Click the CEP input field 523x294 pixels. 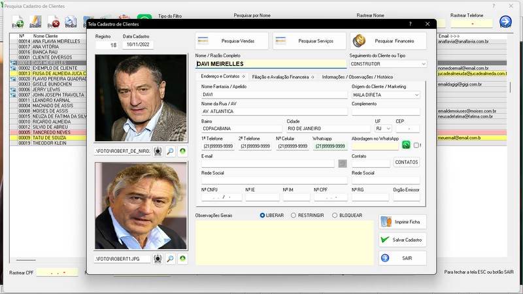pos(407,128)
